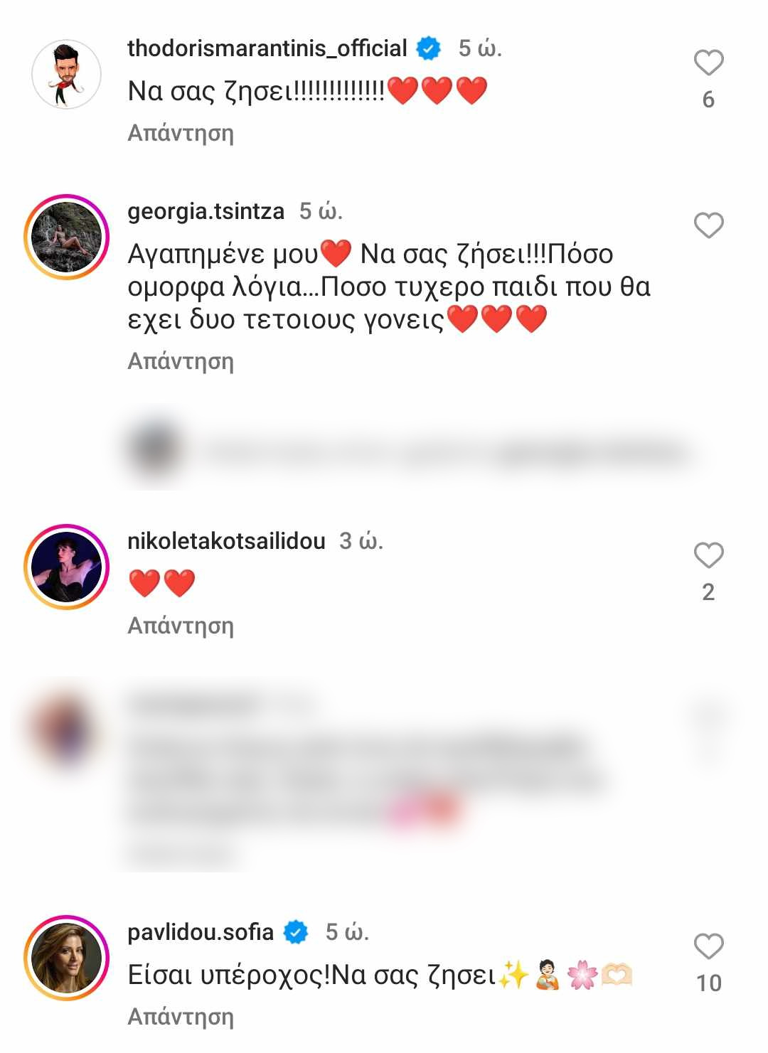Open thodorismarantinis_official profile picture
Viewport: 768px width, 1053px height.
[x=67, y=74]
